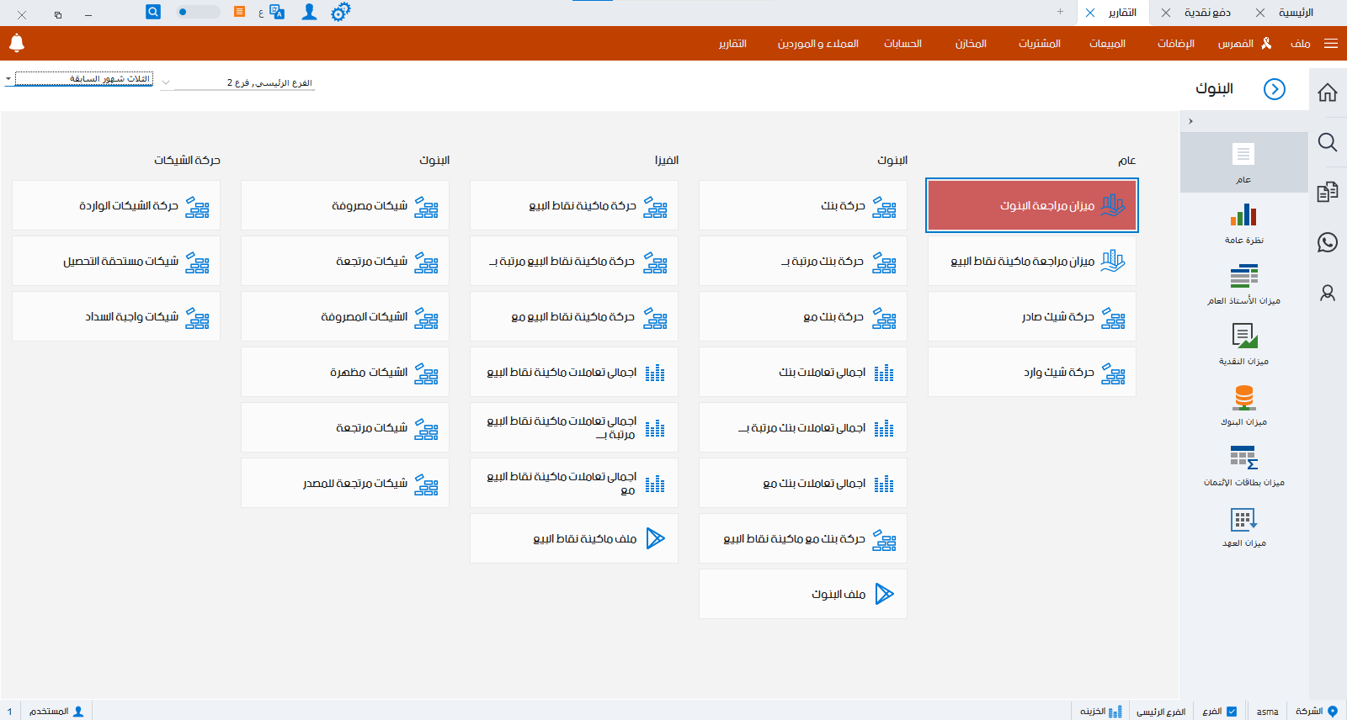Uncheck the الفرع checkbox in status bar
This screenshot has height=720, width=1347.
point(1232,712)
